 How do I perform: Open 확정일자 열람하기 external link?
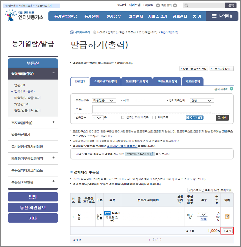tap(140, 154)
